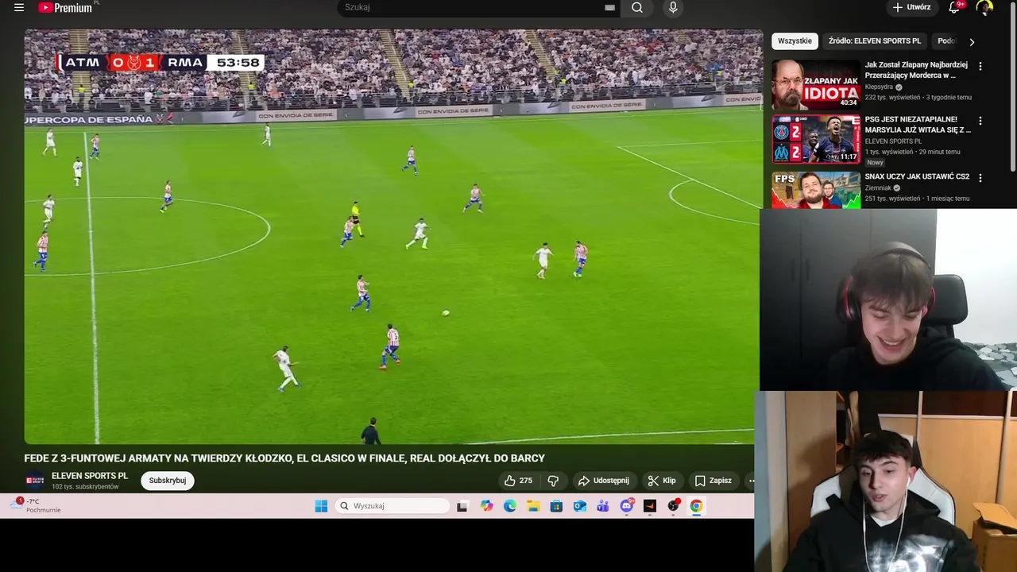
Task: Click the Supercopa football video player
Action: (393, 237)
